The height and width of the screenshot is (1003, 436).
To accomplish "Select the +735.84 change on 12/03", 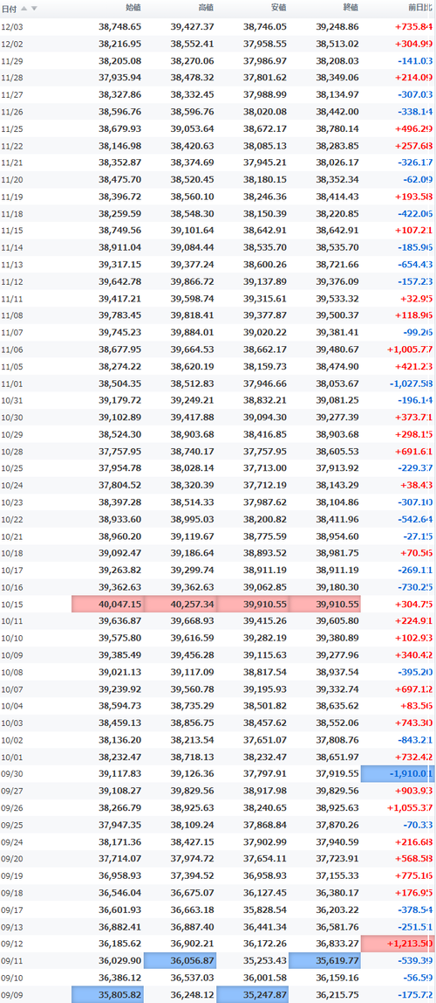I will click(x=414, y=27).
